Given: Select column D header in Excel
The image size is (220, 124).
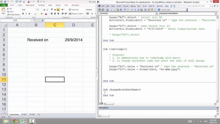Looking at the screenshot, I should 74,25.
